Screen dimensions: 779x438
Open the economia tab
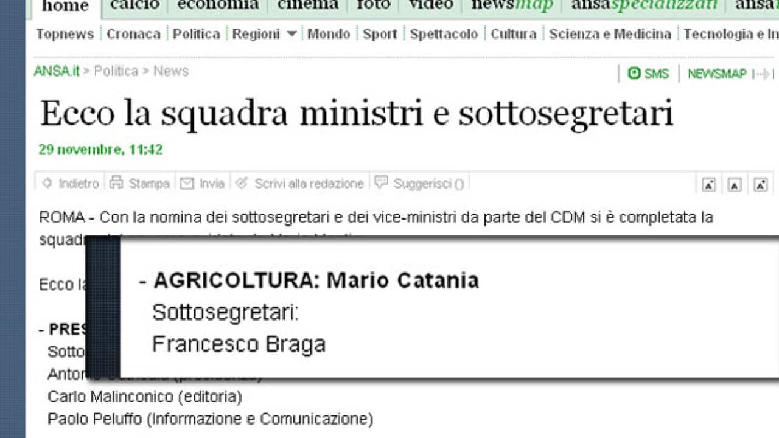(217, 5)
